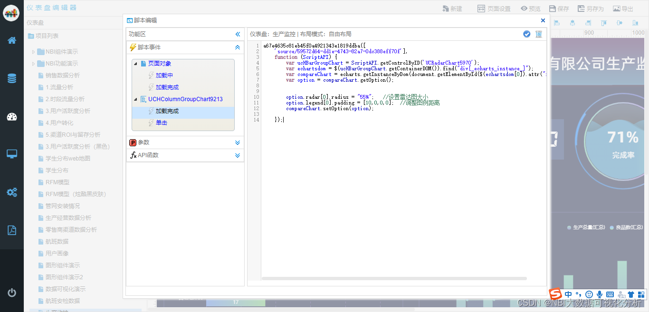Screen dimensions: 649x312
Task: Open the monitor screen sidebar icon
Action: 12,154
